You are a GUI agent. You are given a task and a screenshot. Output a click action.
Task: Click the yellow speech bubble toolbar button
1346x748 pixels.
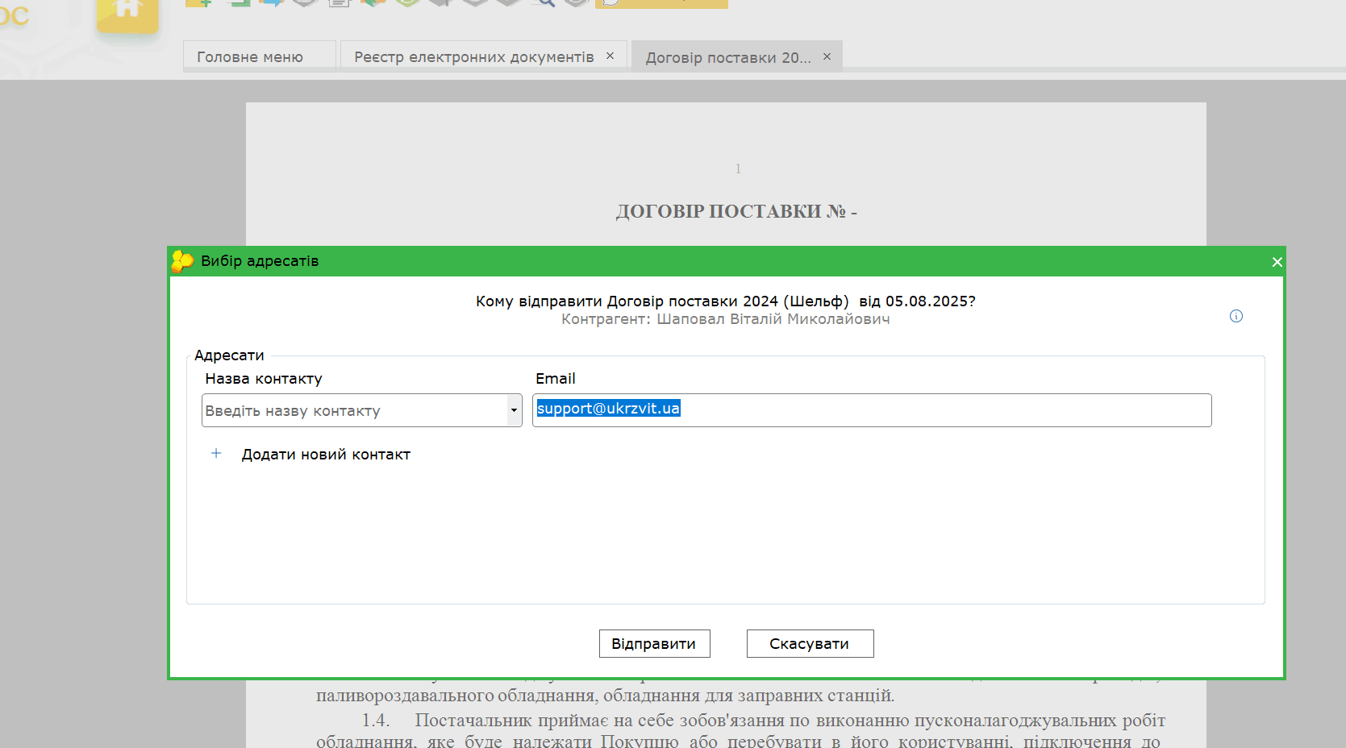click(x=660, y=3)
